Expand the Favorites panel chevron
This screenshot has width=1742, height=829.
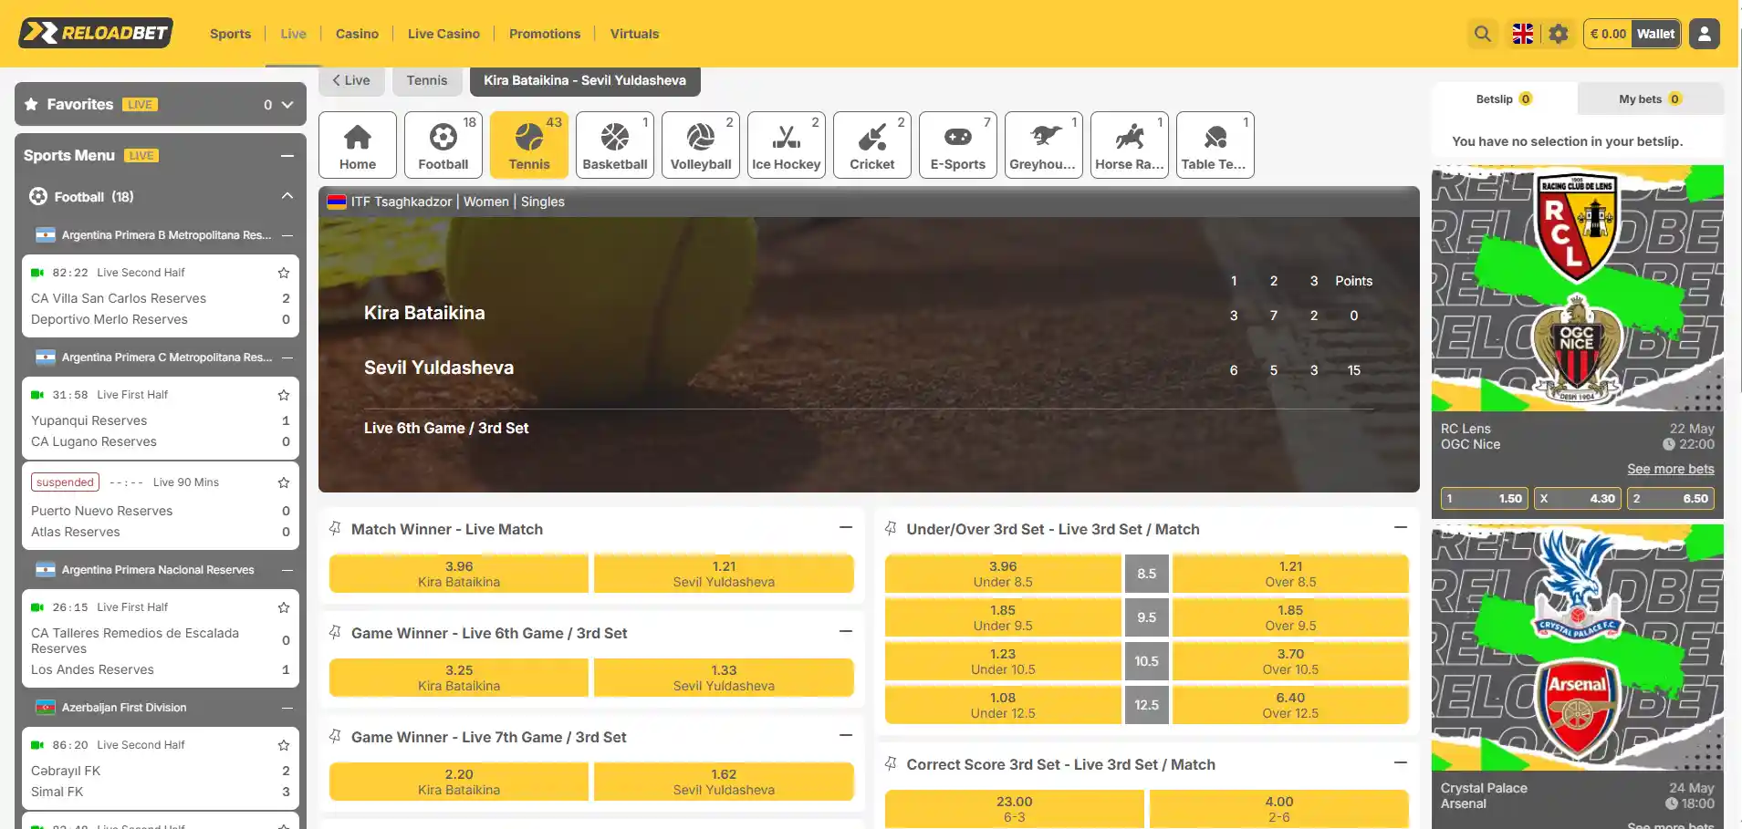click(287, 105)
